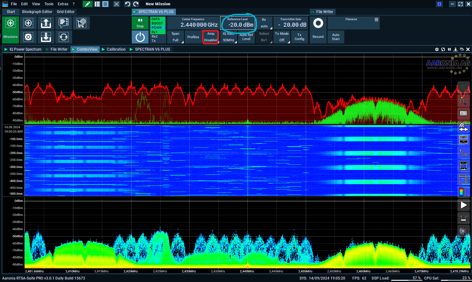Click the screenshot capture icon

pos(117,4)
